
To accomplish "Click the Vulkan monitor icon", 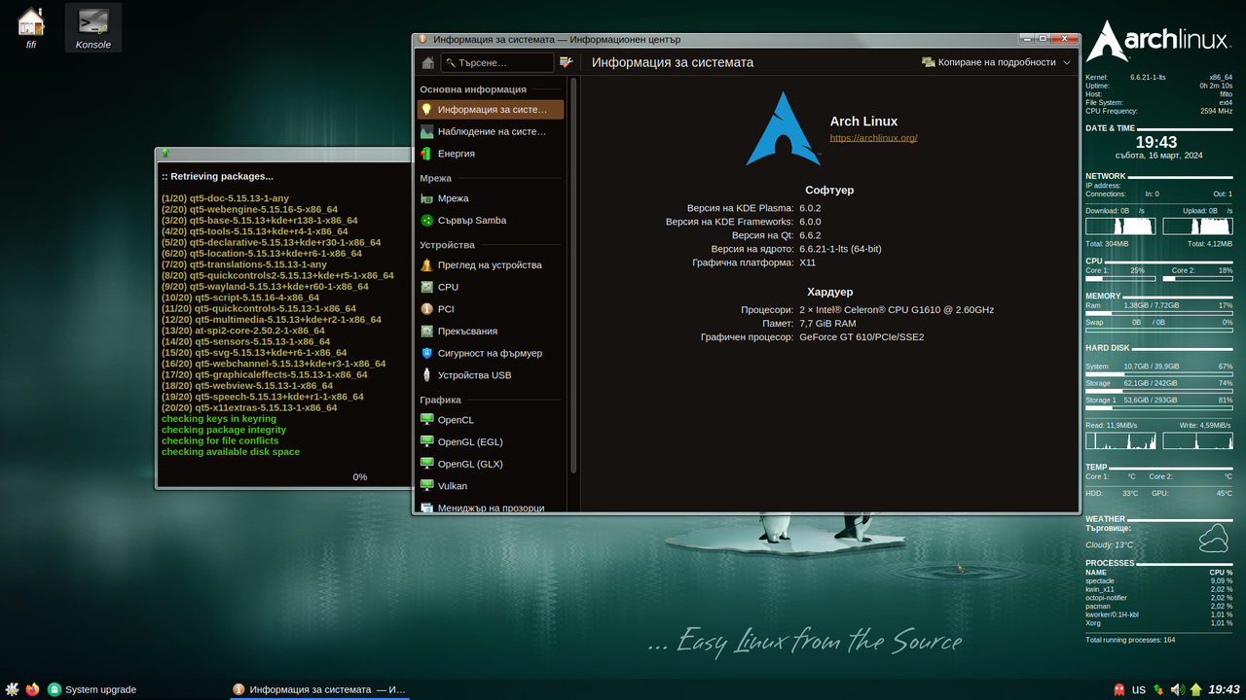I will (426, 486).
